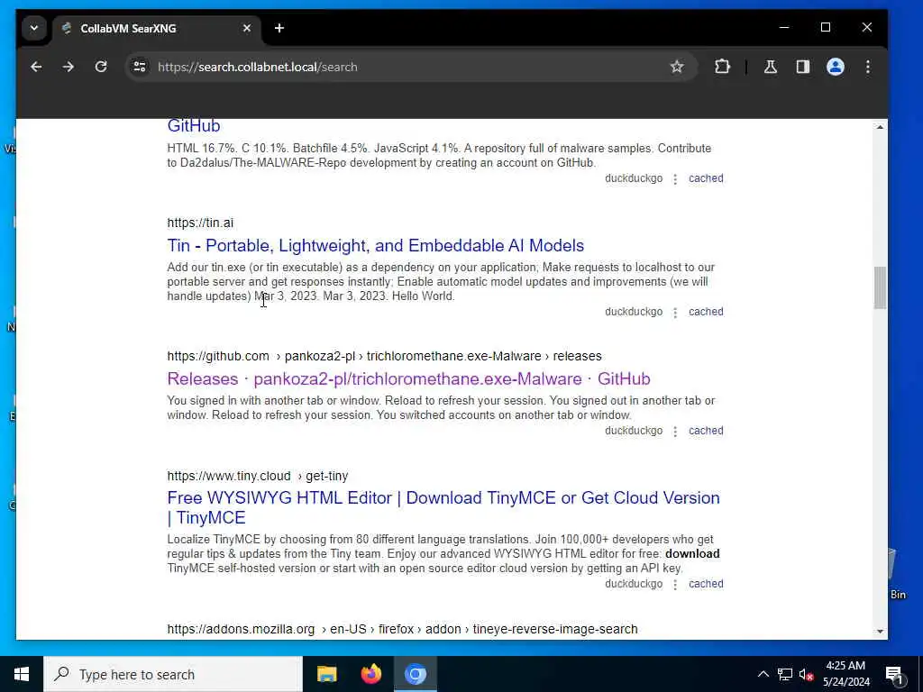
Task: Click the vertical scrollbar thumb
Action: (x=880, y=287)
